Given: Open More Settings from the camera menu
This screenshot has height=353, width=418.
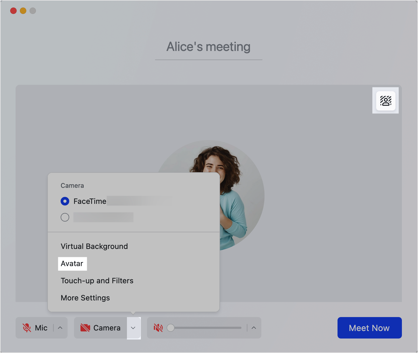Looking at the screenshot, I should (x=85, y=298).
